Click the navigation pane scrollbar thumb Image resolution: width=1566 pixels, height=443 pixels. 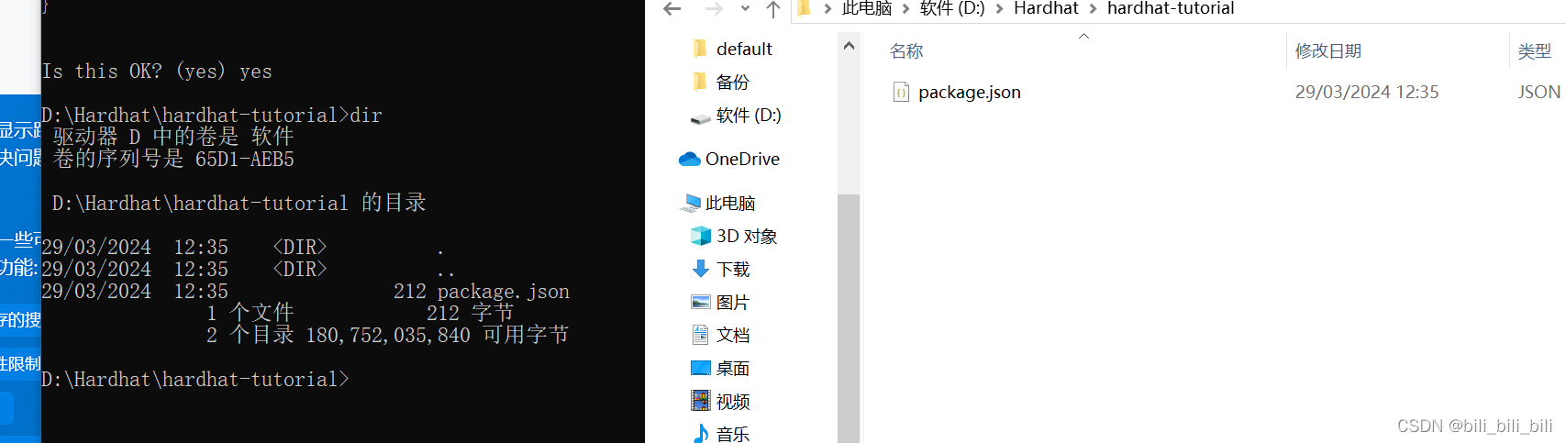[849, 318]
